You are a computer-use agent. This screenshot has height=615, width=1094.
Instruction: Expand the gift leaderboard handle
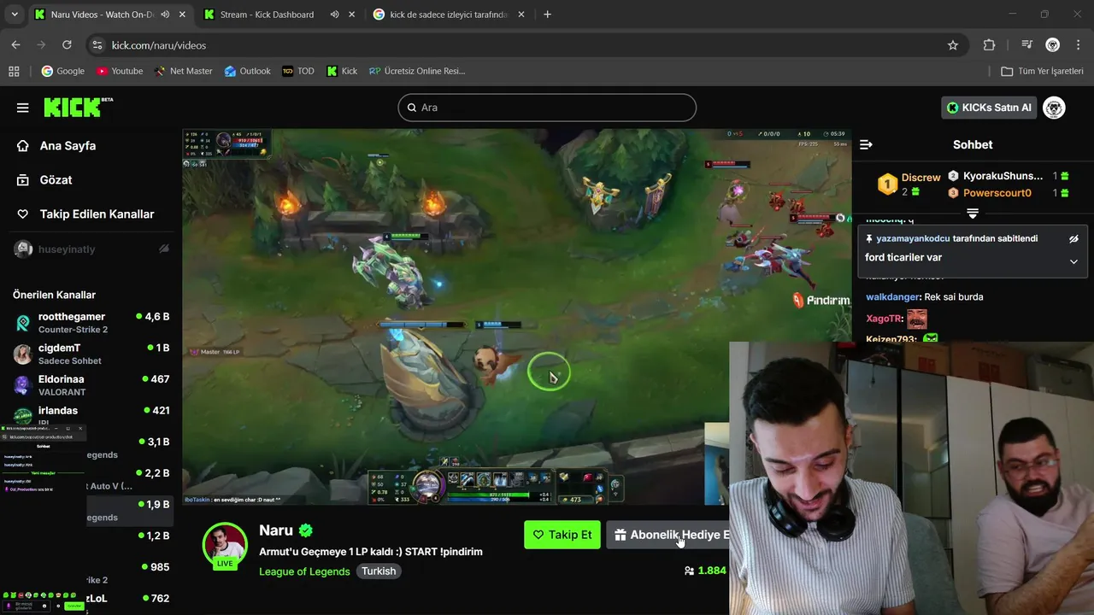pos(973,213)
